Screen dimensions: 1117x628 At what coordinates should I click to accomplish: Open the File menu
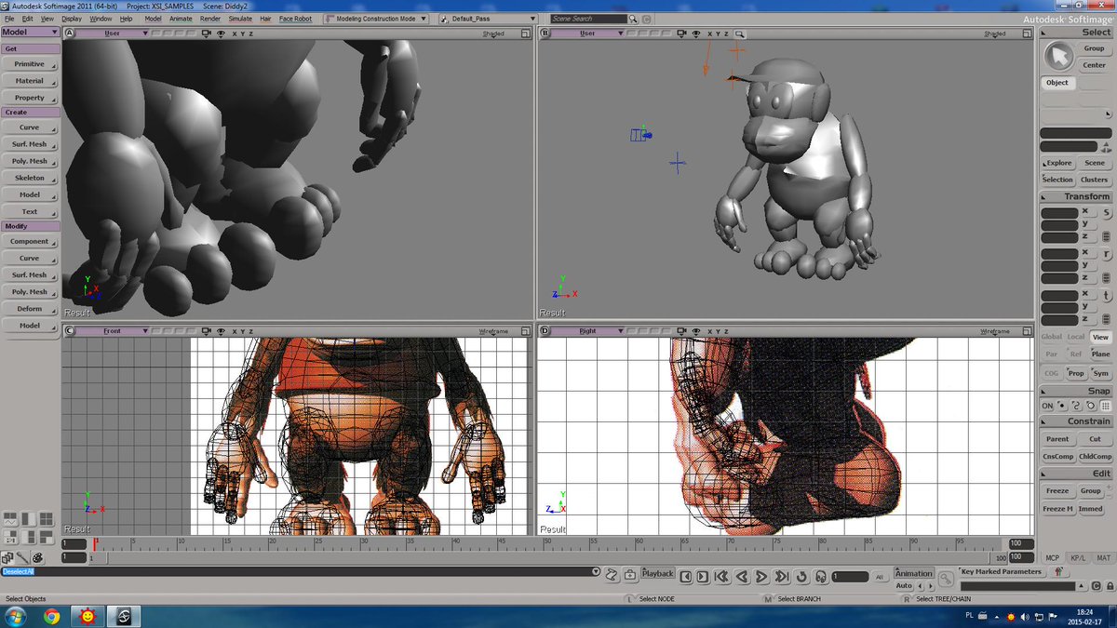click(9, 19)
